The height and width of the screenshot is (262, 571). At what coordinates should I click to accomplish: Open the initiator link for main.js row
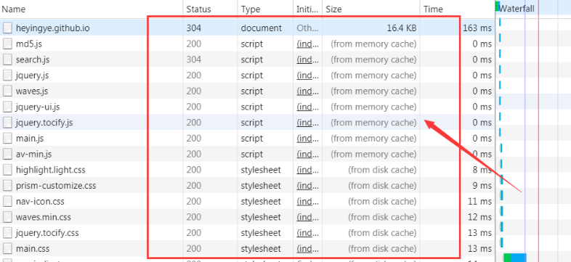pos(308,139)
